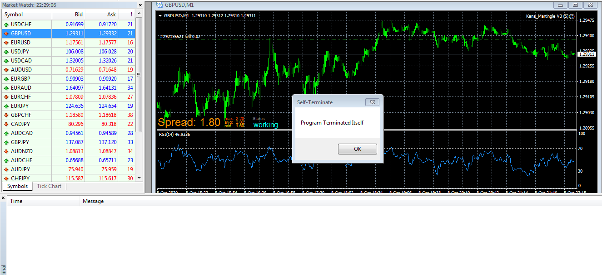Screen dimensions: 602x275
Task: Select the GBPUSD symbol name
Action: pos(21,34)
